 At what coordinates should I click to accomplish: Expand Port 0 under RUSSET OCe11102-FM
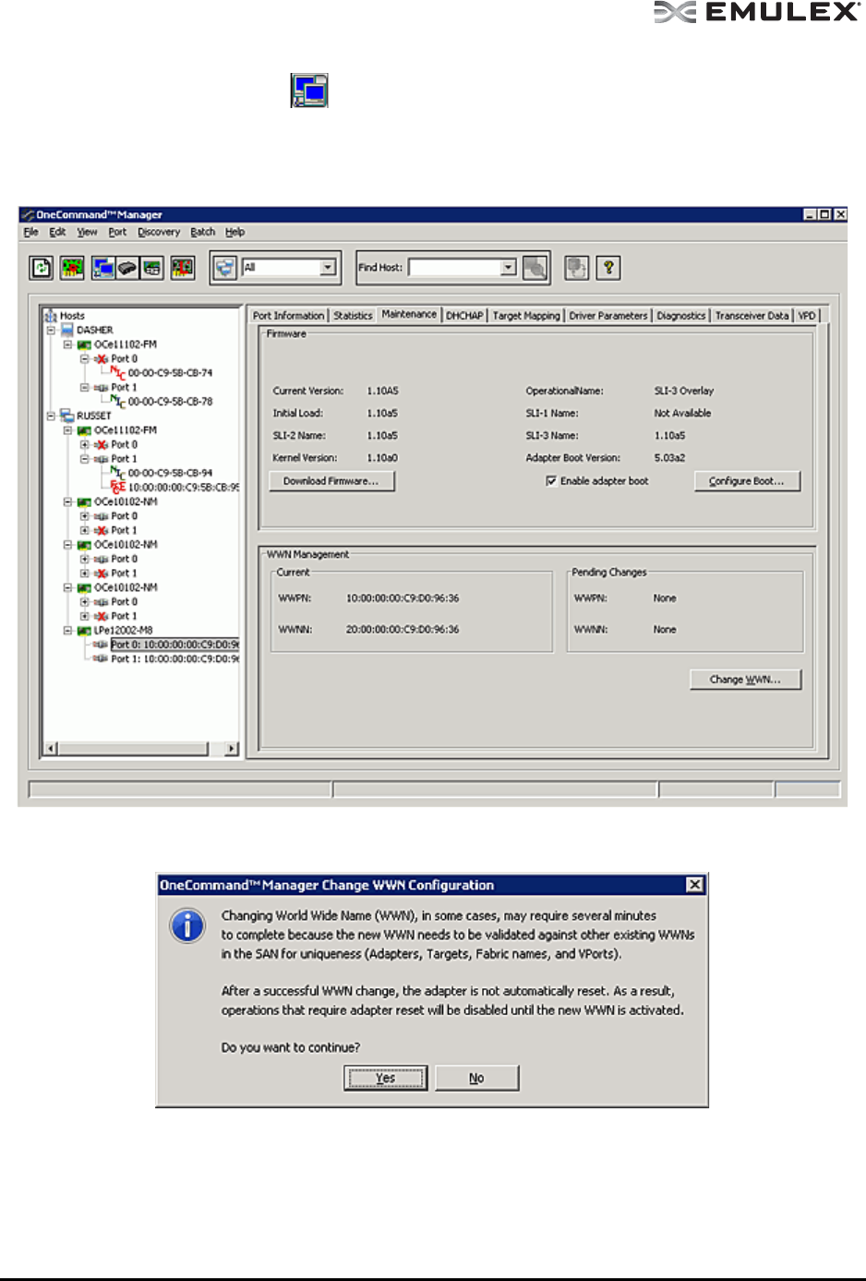pyautogui.click(x=84, y=444)
